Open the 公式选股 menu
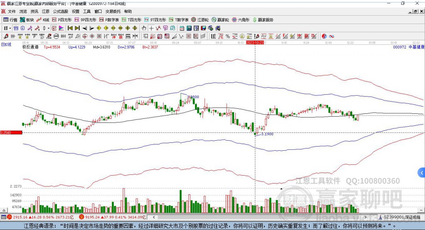425x230 pixels. [x=61, y=11]
